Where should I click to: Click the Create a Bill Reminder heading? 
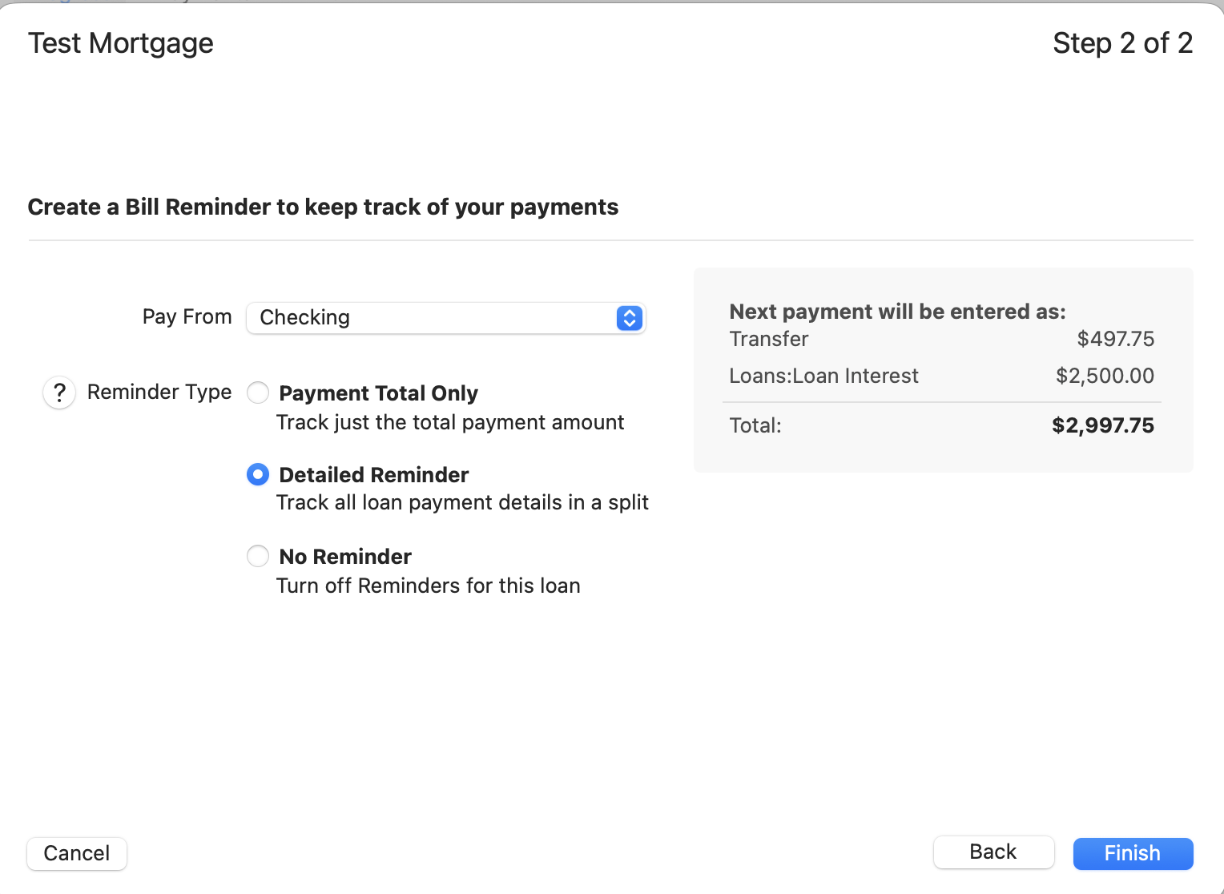click(323, 207)
